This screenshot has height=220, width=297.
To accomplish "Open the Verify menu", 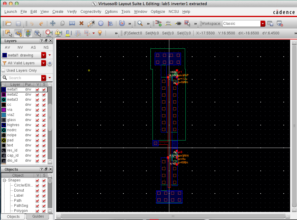I will (72, 12).
